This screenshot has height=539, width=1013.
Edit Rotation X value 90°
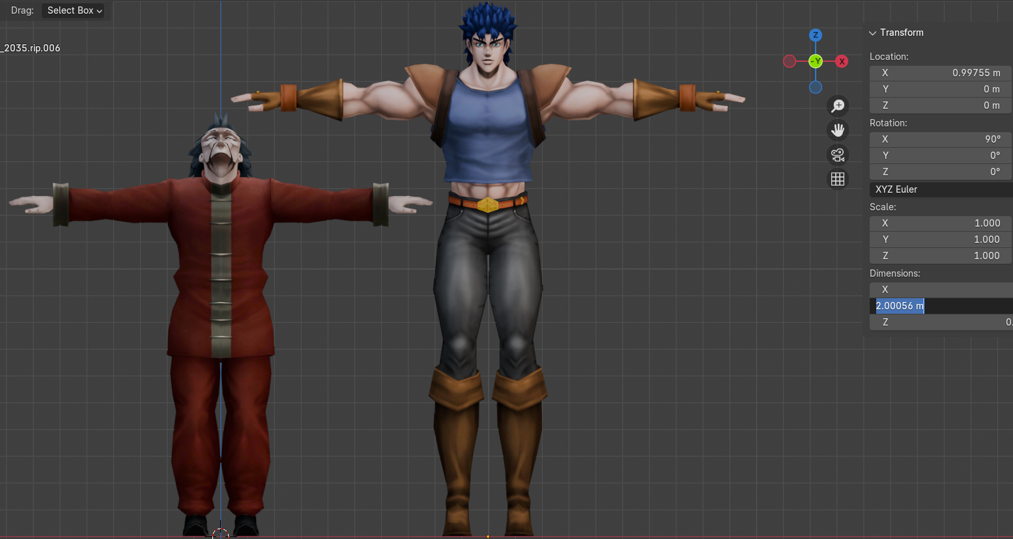[x=941, y=139]
